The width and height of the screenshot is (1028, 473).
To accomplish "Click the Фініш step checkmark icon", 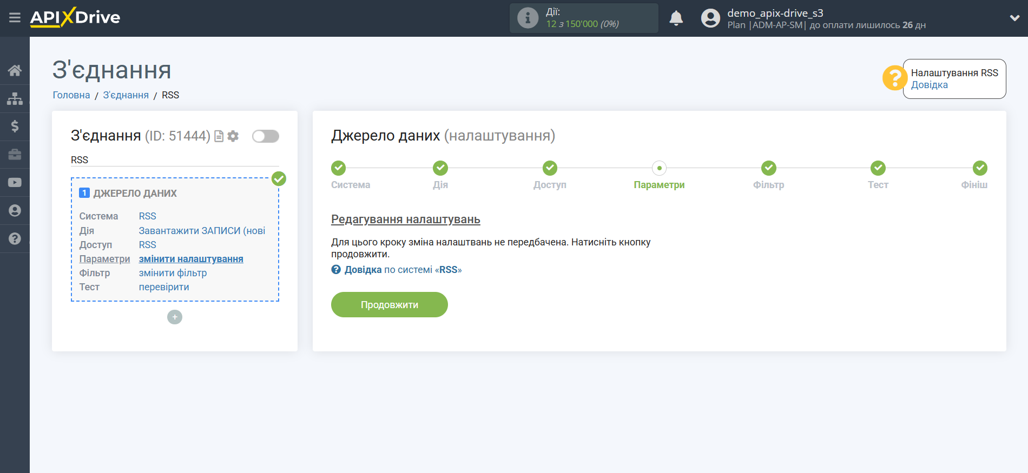I will pos(980,168).
